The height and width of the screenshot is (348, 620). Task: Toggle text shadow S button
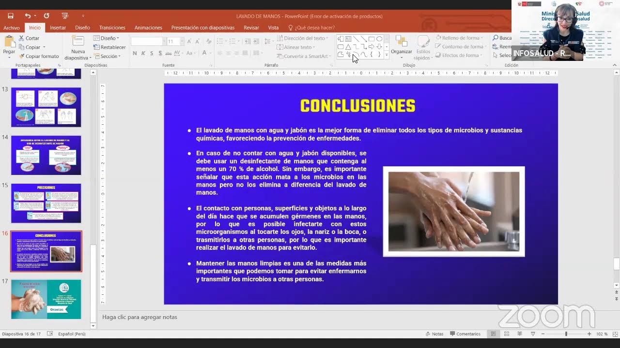(x=160, y=53)
